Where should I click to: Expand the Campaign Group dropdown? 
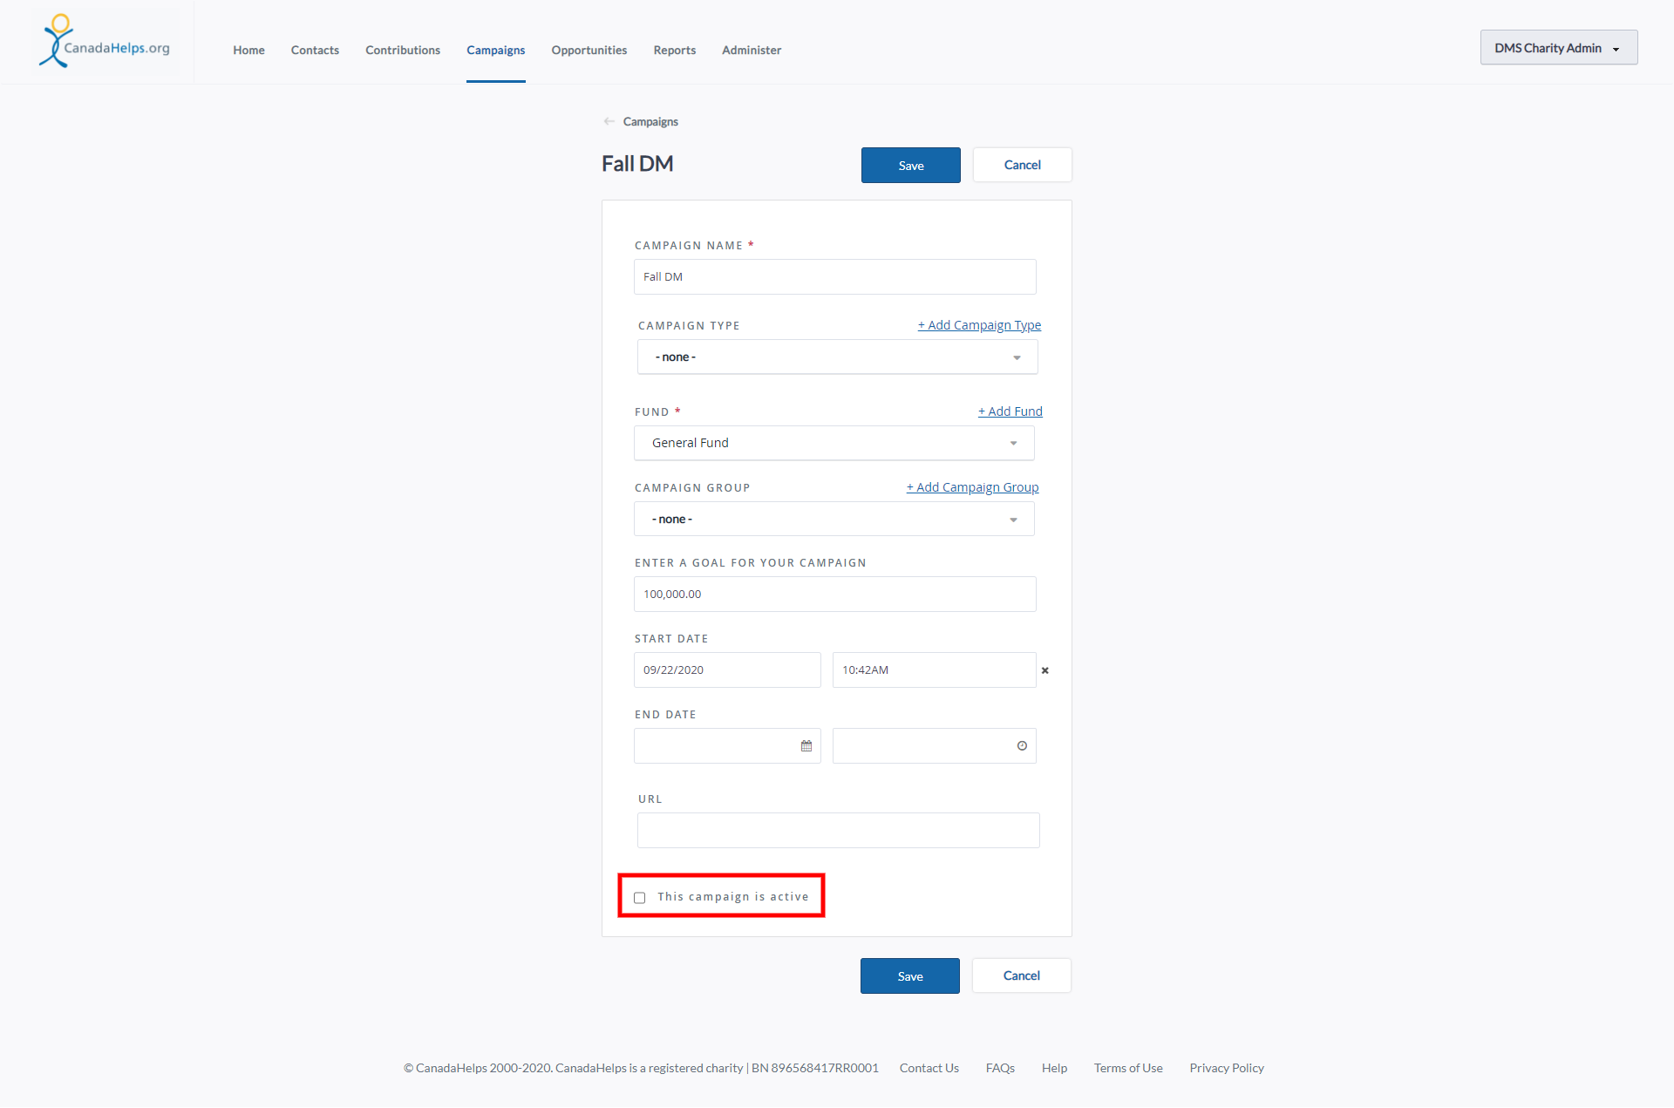834,520
